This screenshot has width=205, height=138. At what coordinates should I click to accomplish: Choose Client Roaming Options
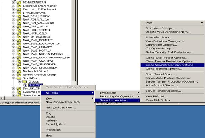pyautogui.click(x=173, y=69)
